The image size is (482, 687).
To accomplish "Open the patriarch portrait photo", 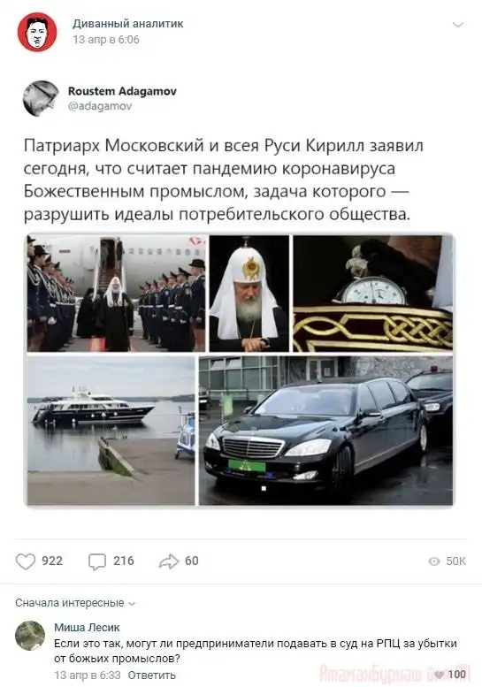I will tap(249, 294).
